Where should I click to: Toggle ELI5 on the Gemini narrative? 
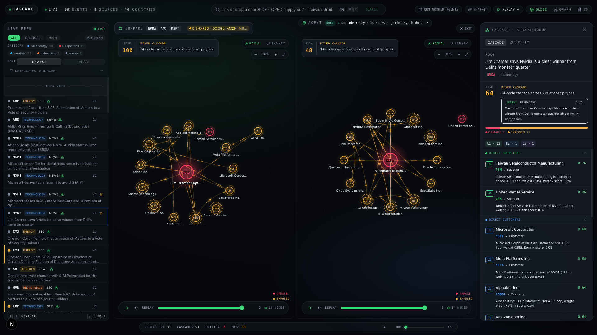tap(579, 102)
